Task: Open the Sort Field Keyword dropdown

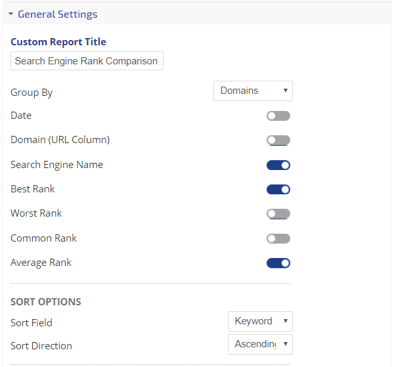Action: (x=259, y=321)
